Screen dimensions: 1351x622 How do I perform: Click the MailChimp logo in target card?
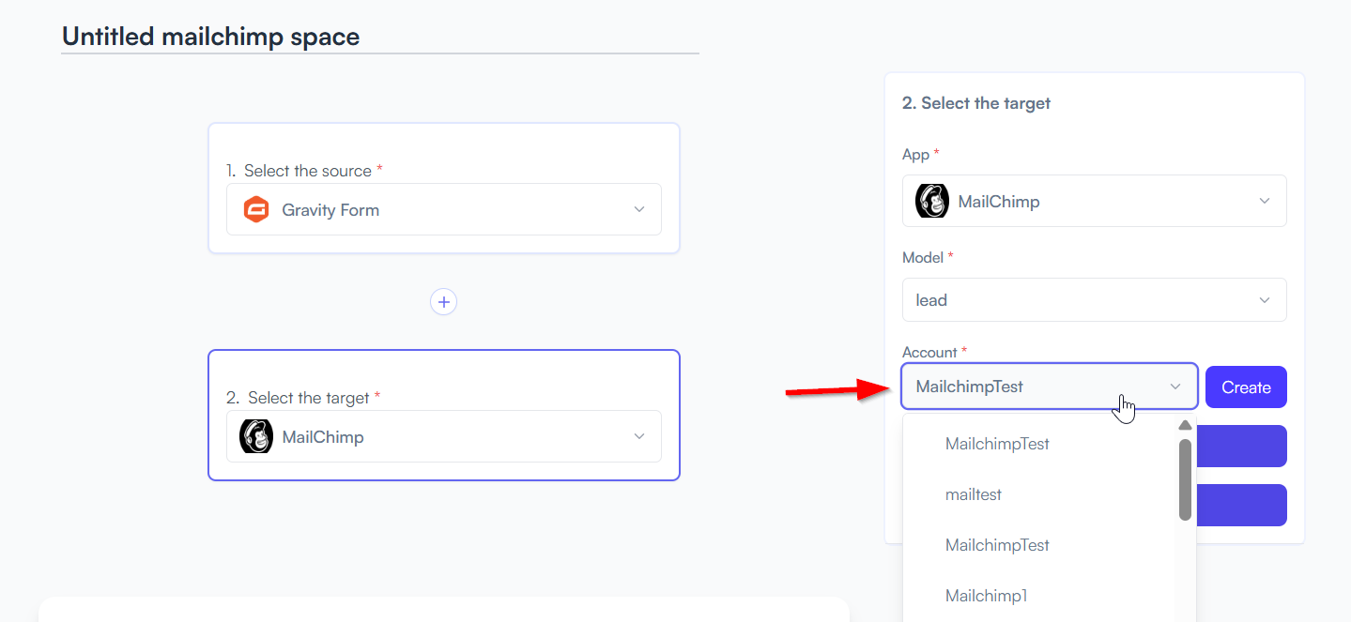[256, 436]
